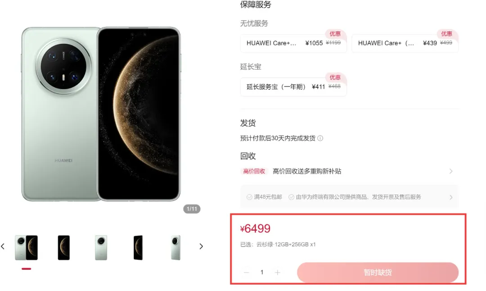Screen dimensions: 486x291
Task: Open 高价回收送多重购新补贴 link
Action: click(x=307, y=171)
